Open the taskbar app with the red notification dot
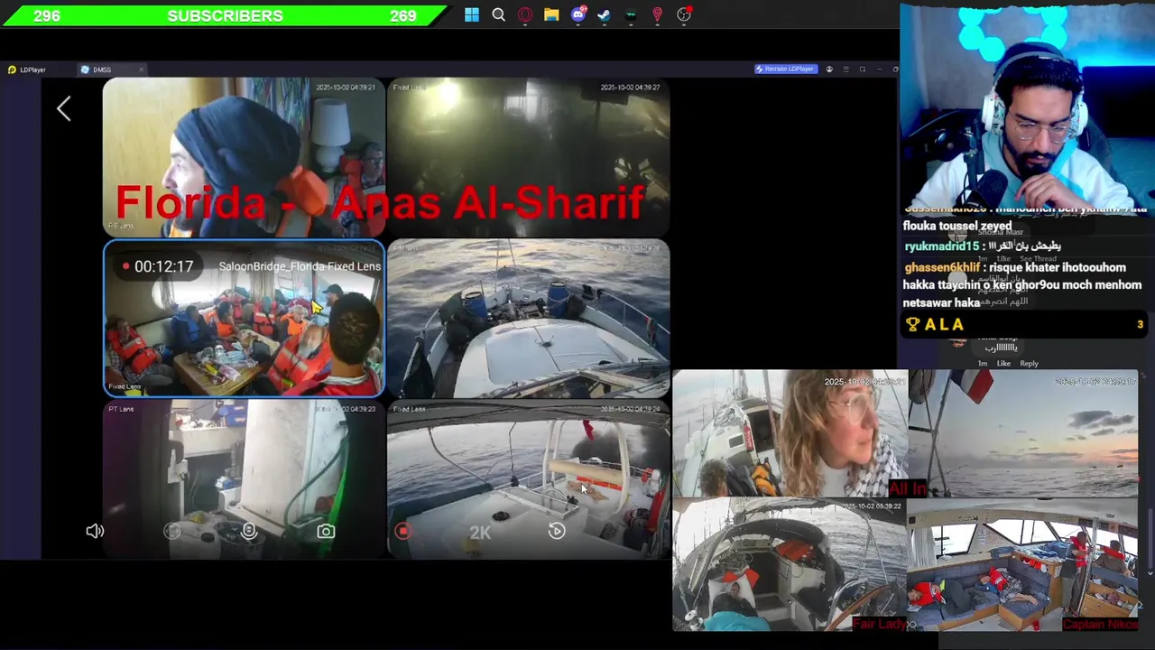Image resolution: width=1155 pixels, height=650 pixels. pyautogui.click(x=684, y=14)
